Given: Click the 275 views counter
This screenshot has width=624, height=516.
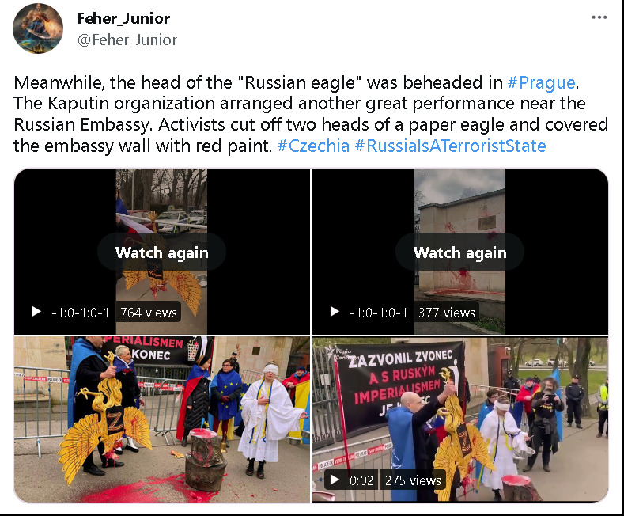Looking at the screenshot, I should pos(413,480).
